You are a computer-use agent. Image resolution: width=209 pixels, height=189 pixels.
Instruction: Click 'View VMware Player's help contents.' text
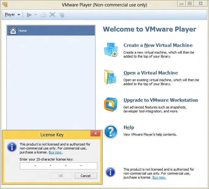(x=150, y=134)
